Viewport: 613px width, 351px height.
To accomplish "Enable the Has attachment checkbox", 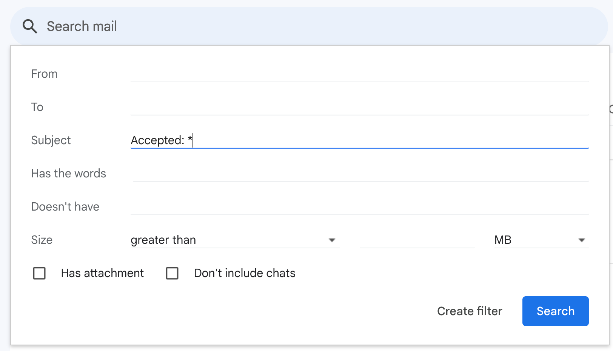I will 39,273.
